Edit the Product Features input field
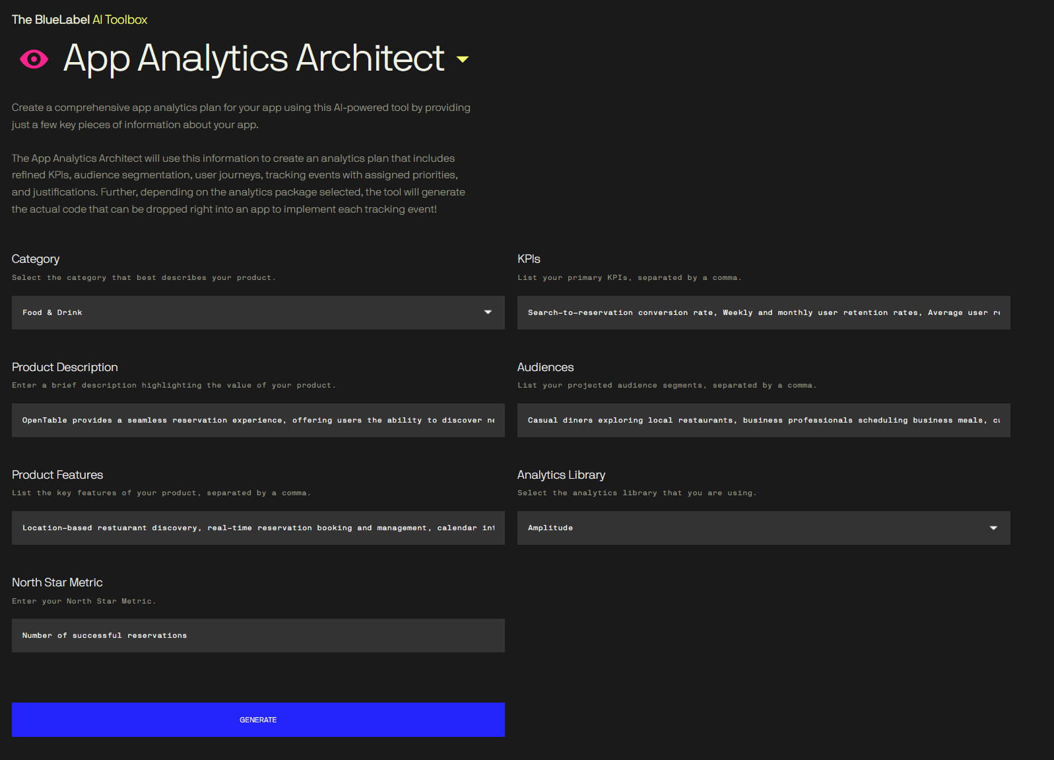The width and height of the screenshot is (1054, 760). [x=258, y=528]
